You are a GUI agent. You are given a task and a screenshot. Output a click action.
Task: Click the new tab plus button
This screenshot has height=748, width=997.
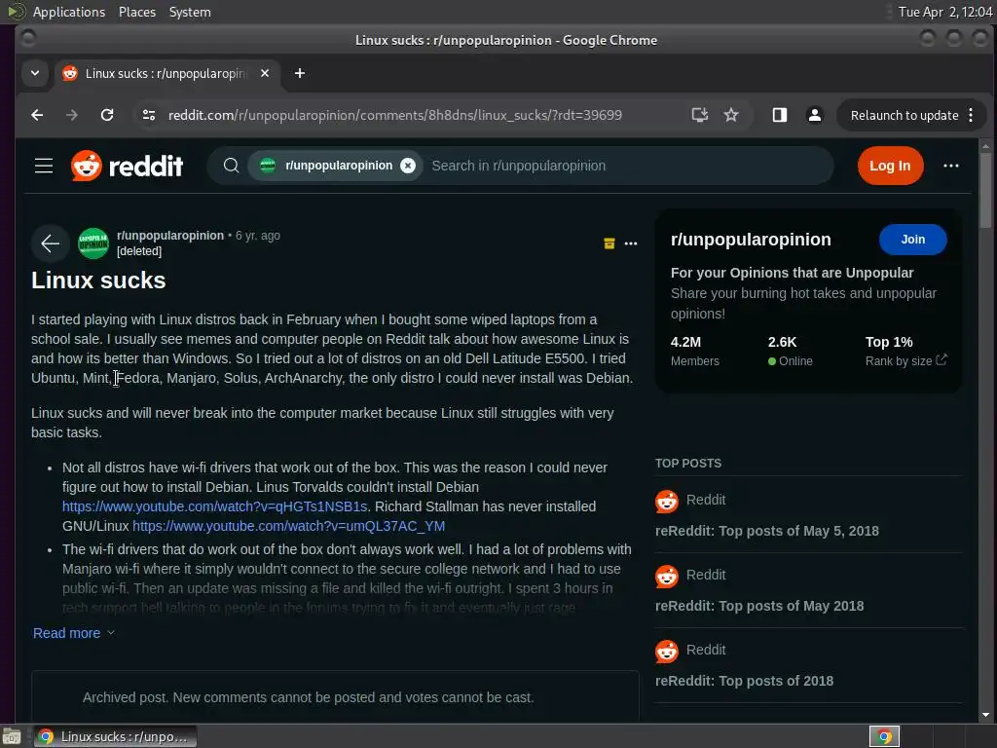(x=300, y=73)
